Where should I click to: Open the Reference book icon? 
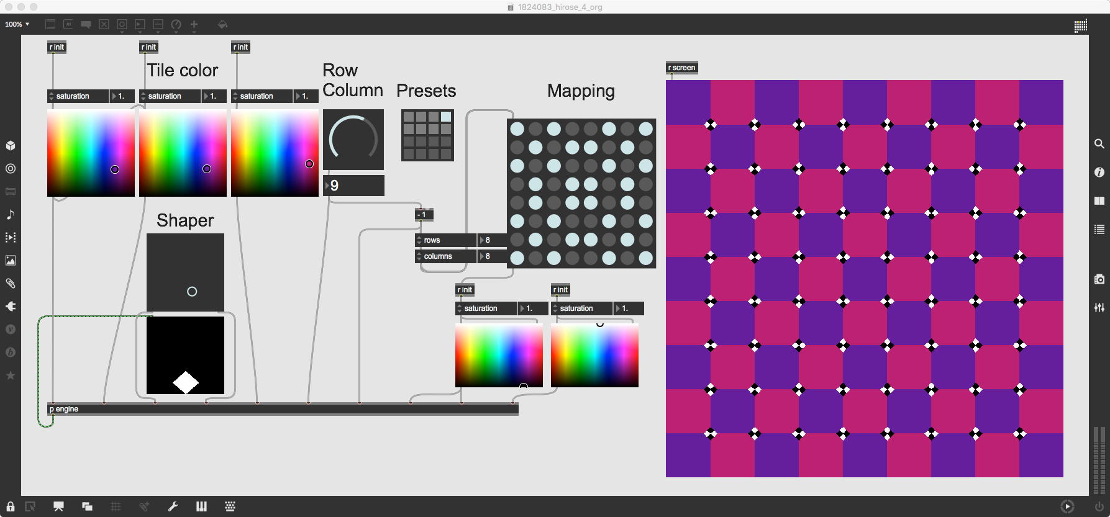tap(1099, 200)
